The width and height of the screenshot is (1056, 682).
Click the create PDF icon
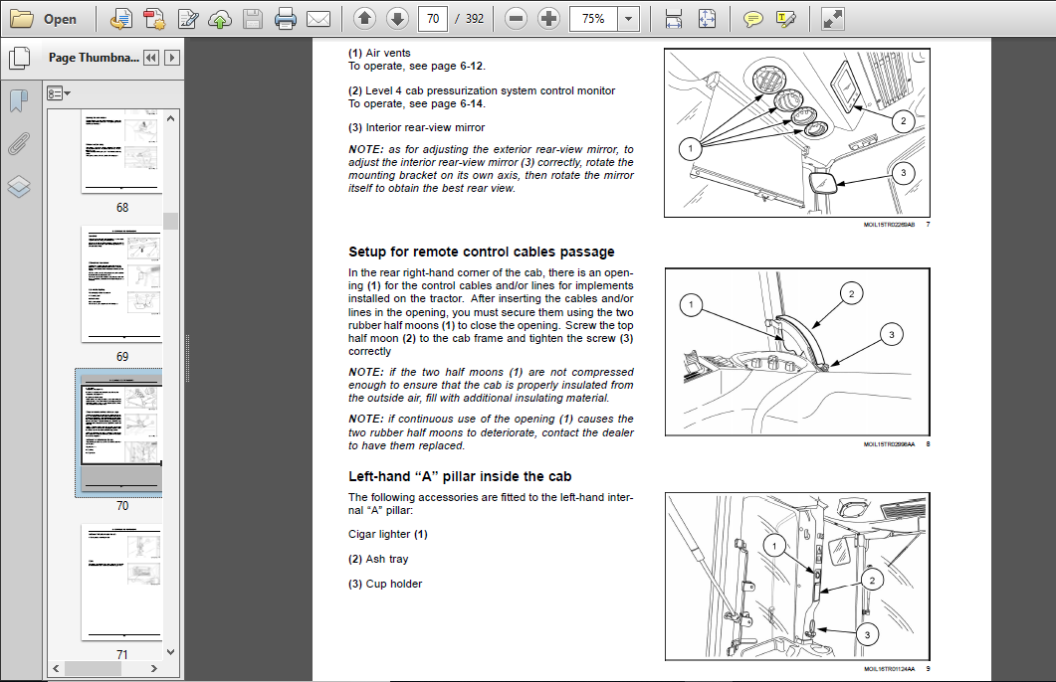154,19
